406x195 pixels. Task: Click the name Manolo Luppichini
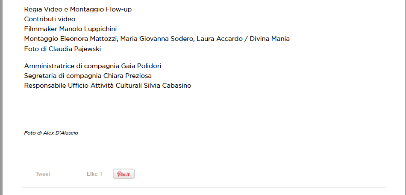click(x=88, y=29)
